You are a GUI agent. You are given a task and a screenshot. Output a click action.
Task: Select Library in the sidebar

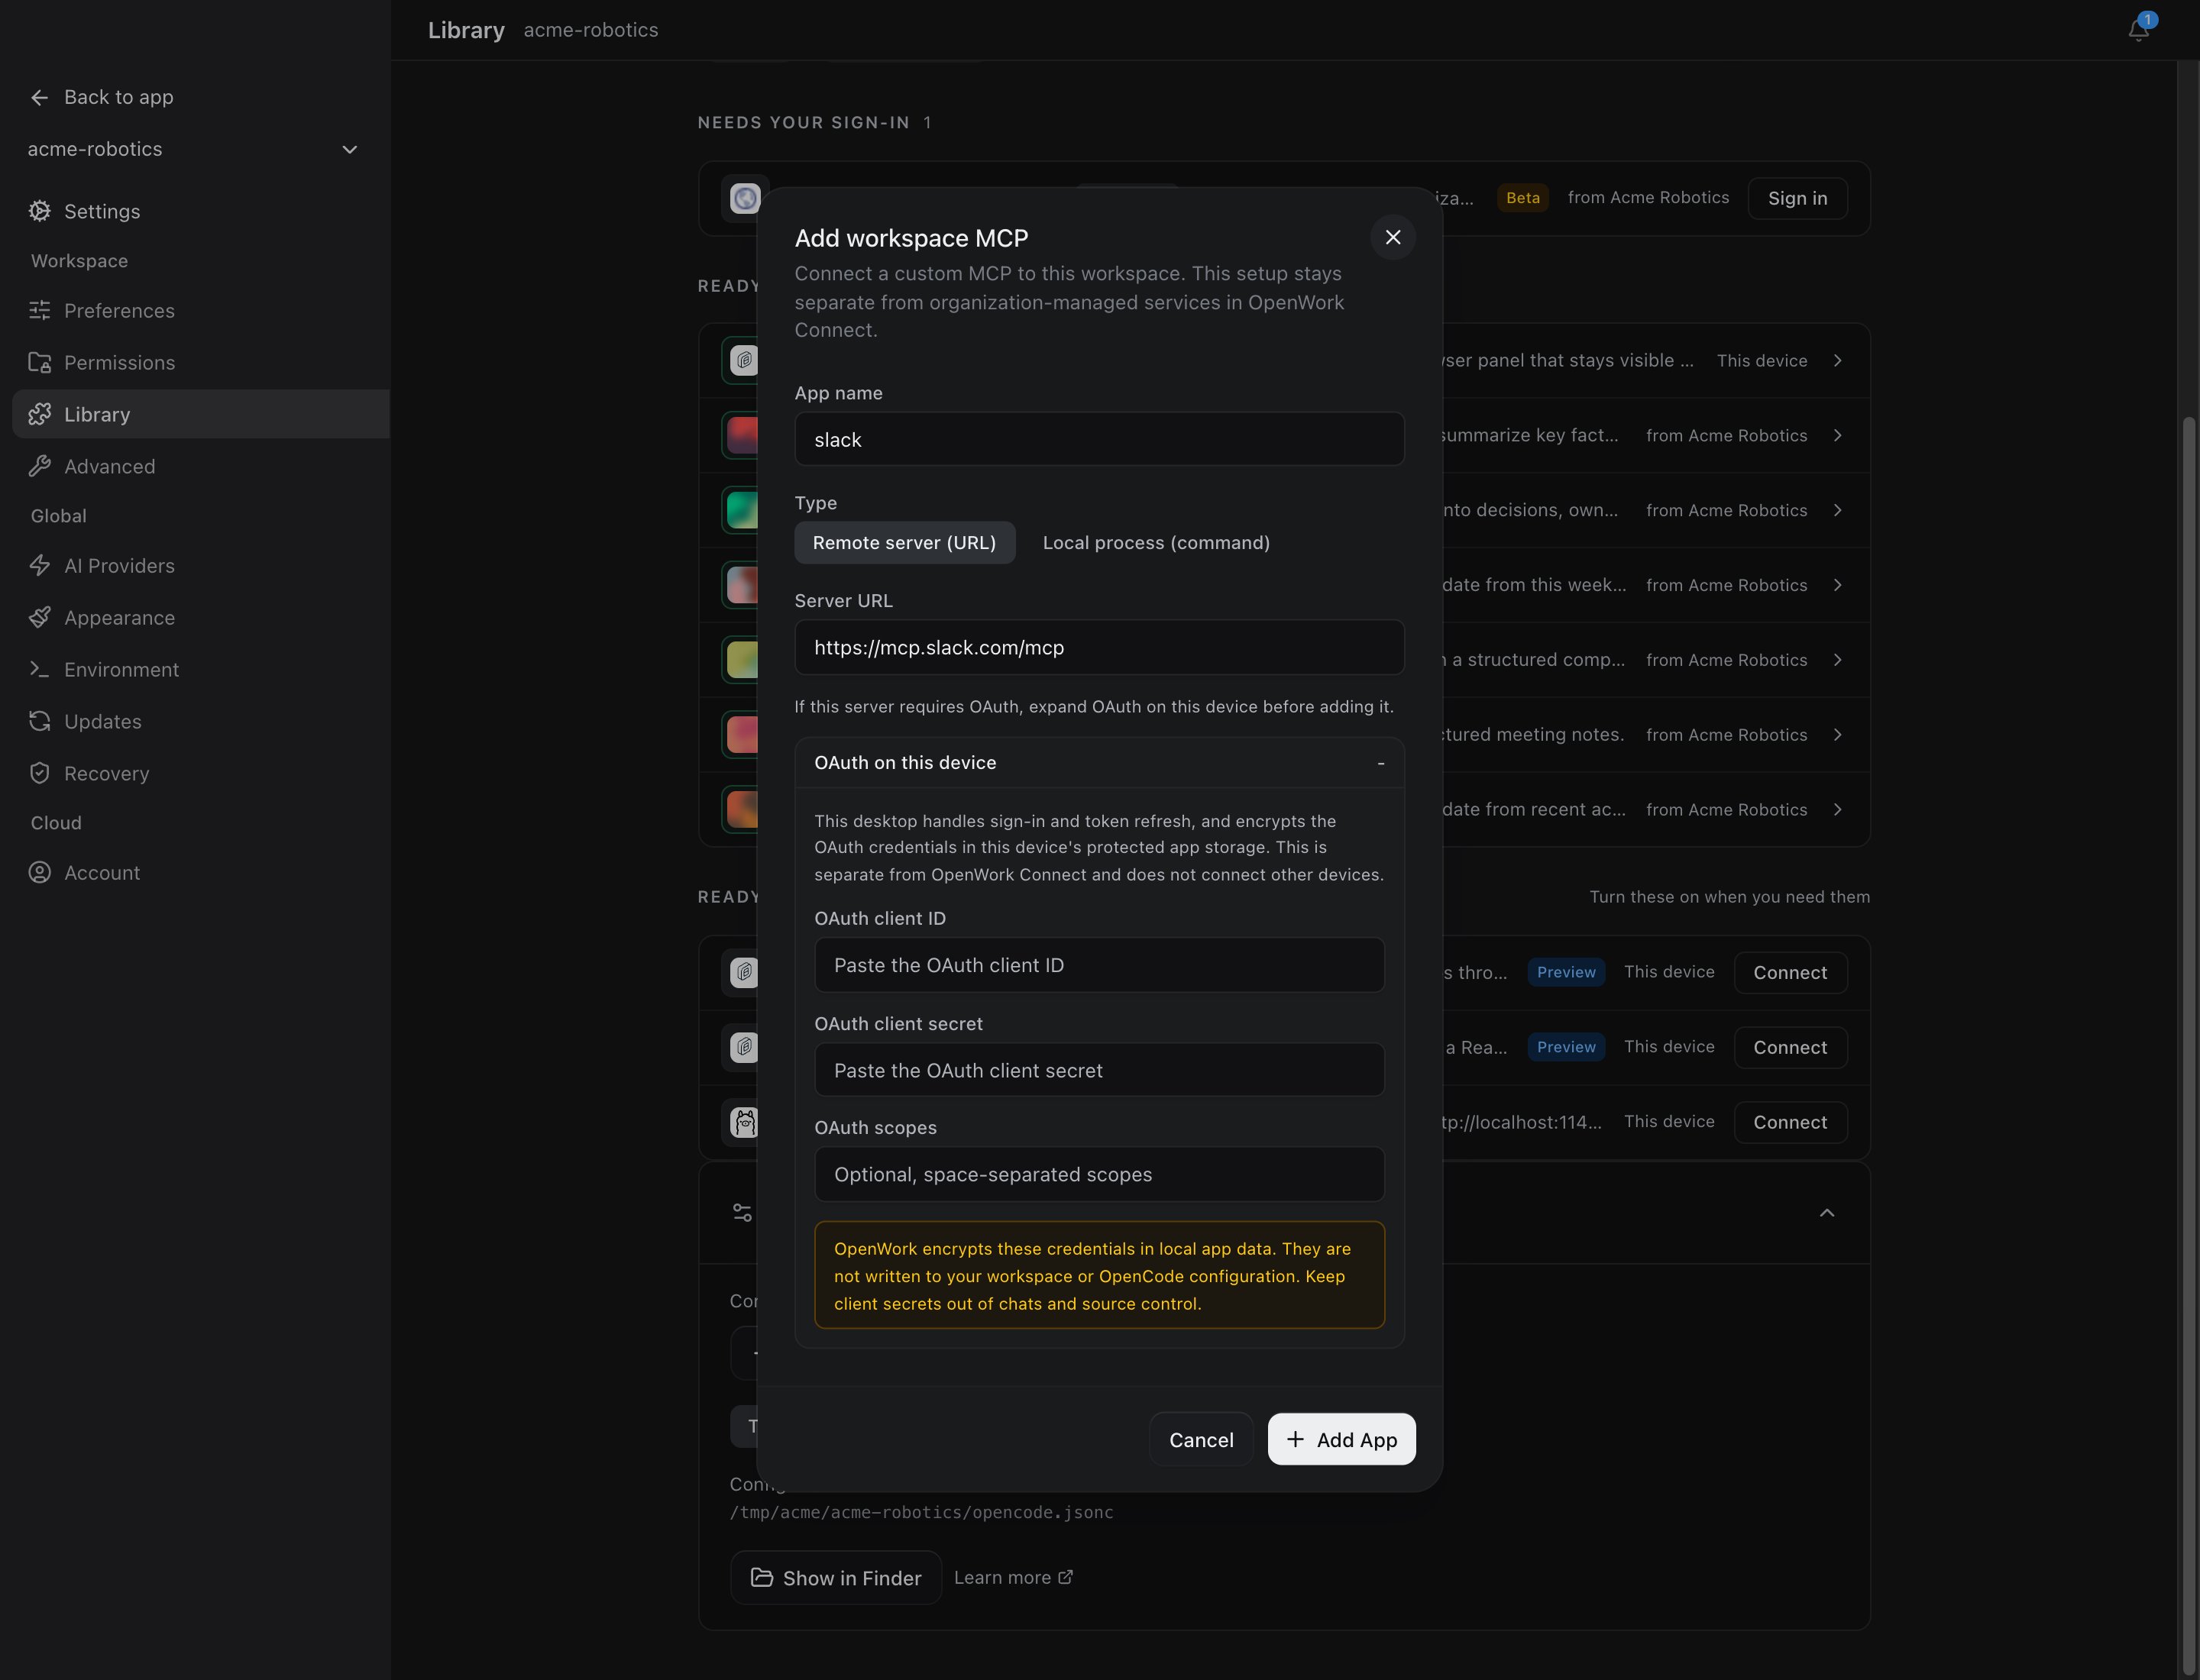coord(201,414)
